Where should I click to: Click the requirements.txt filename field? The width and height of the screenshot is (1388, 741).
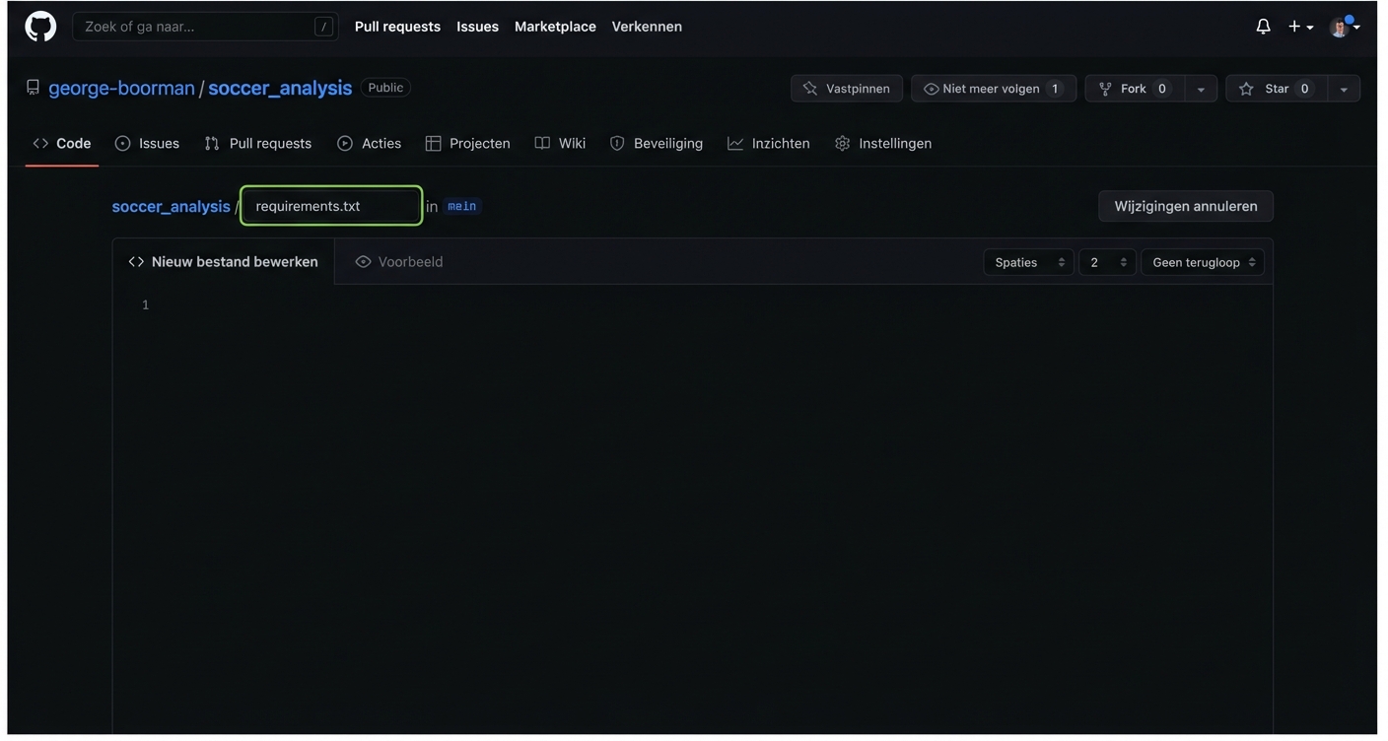(331, 207)
